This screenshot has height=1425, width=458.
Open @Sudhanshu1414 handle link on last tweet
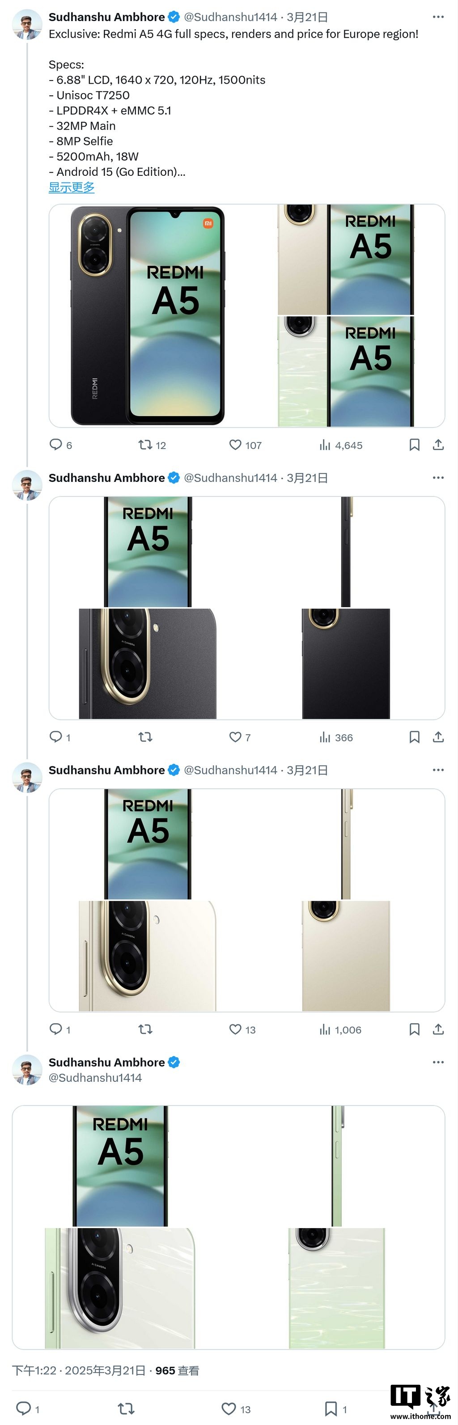pos(95,1078)
